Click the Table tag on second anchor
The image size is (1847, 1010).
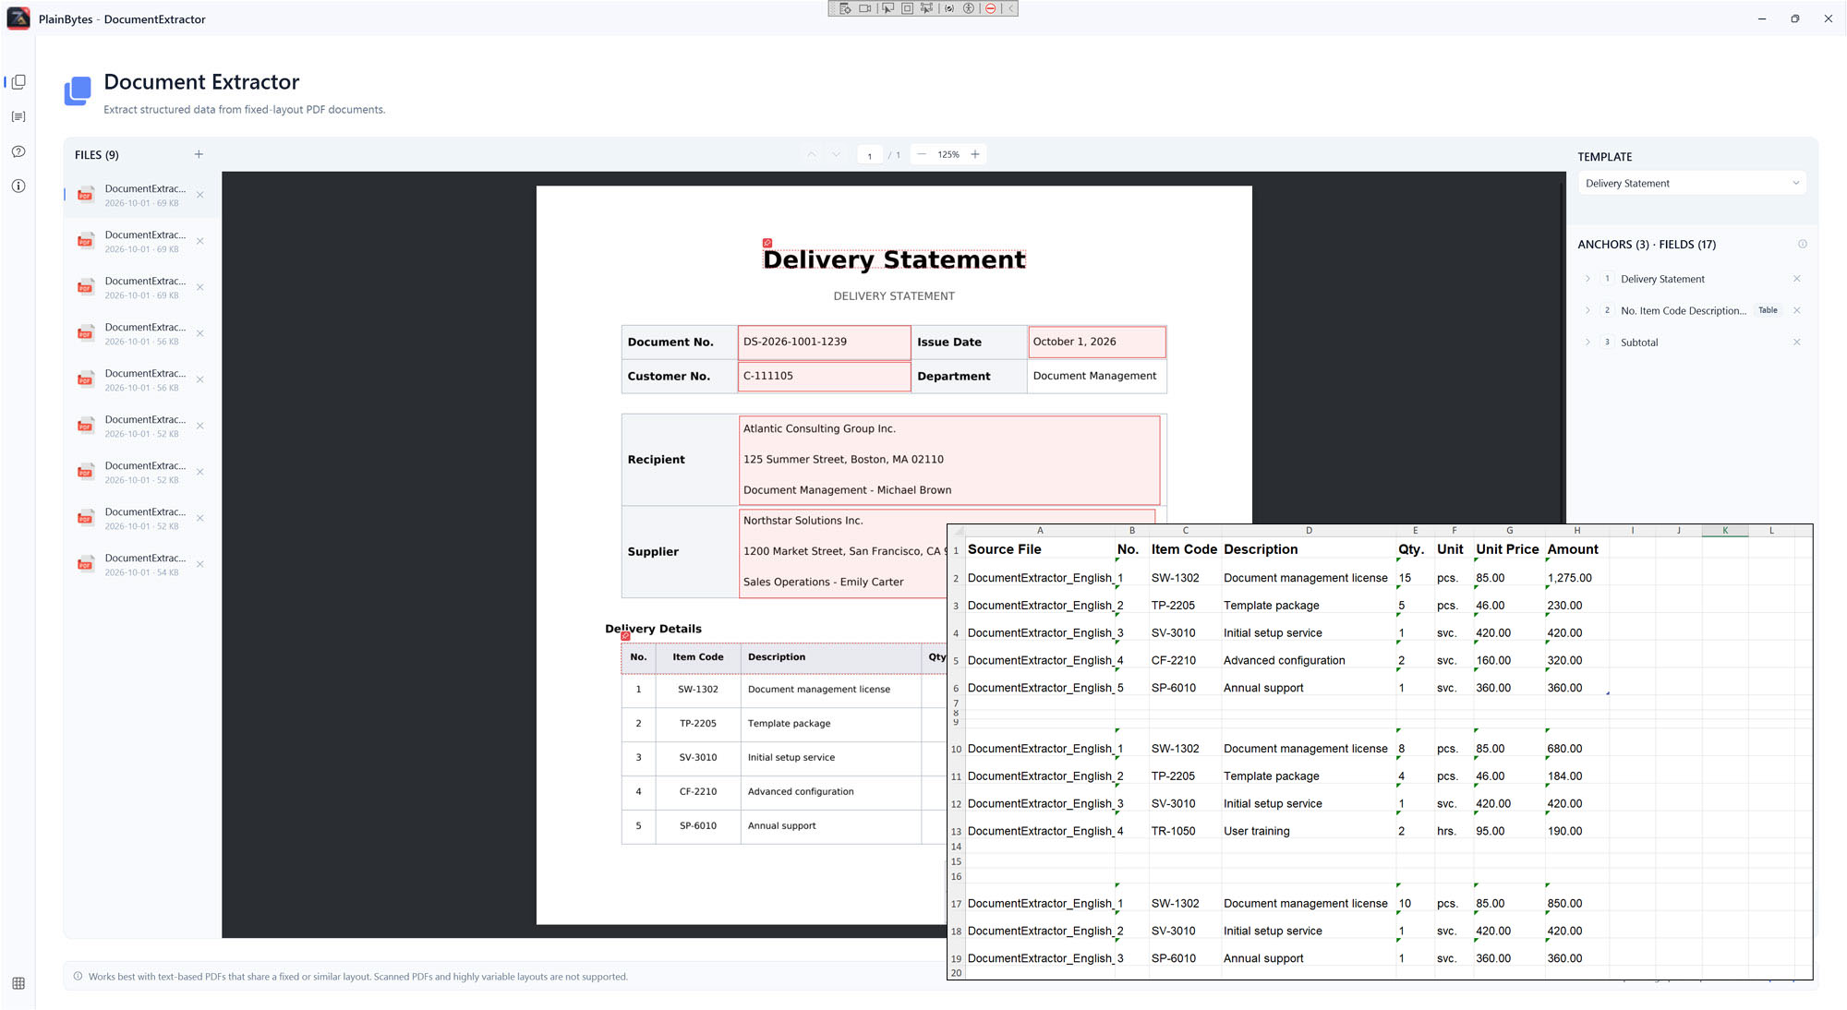1768,310
